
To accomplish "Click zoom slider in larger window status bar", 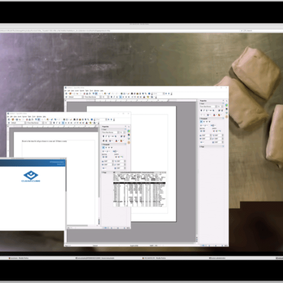I will coord(216,246).
